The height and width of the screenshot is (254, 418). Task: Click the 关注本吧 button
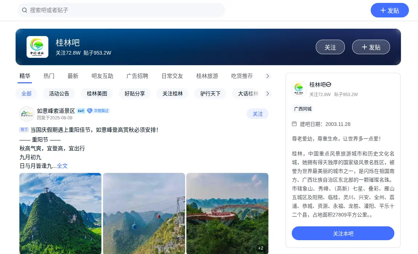click(x=343, y=234)
